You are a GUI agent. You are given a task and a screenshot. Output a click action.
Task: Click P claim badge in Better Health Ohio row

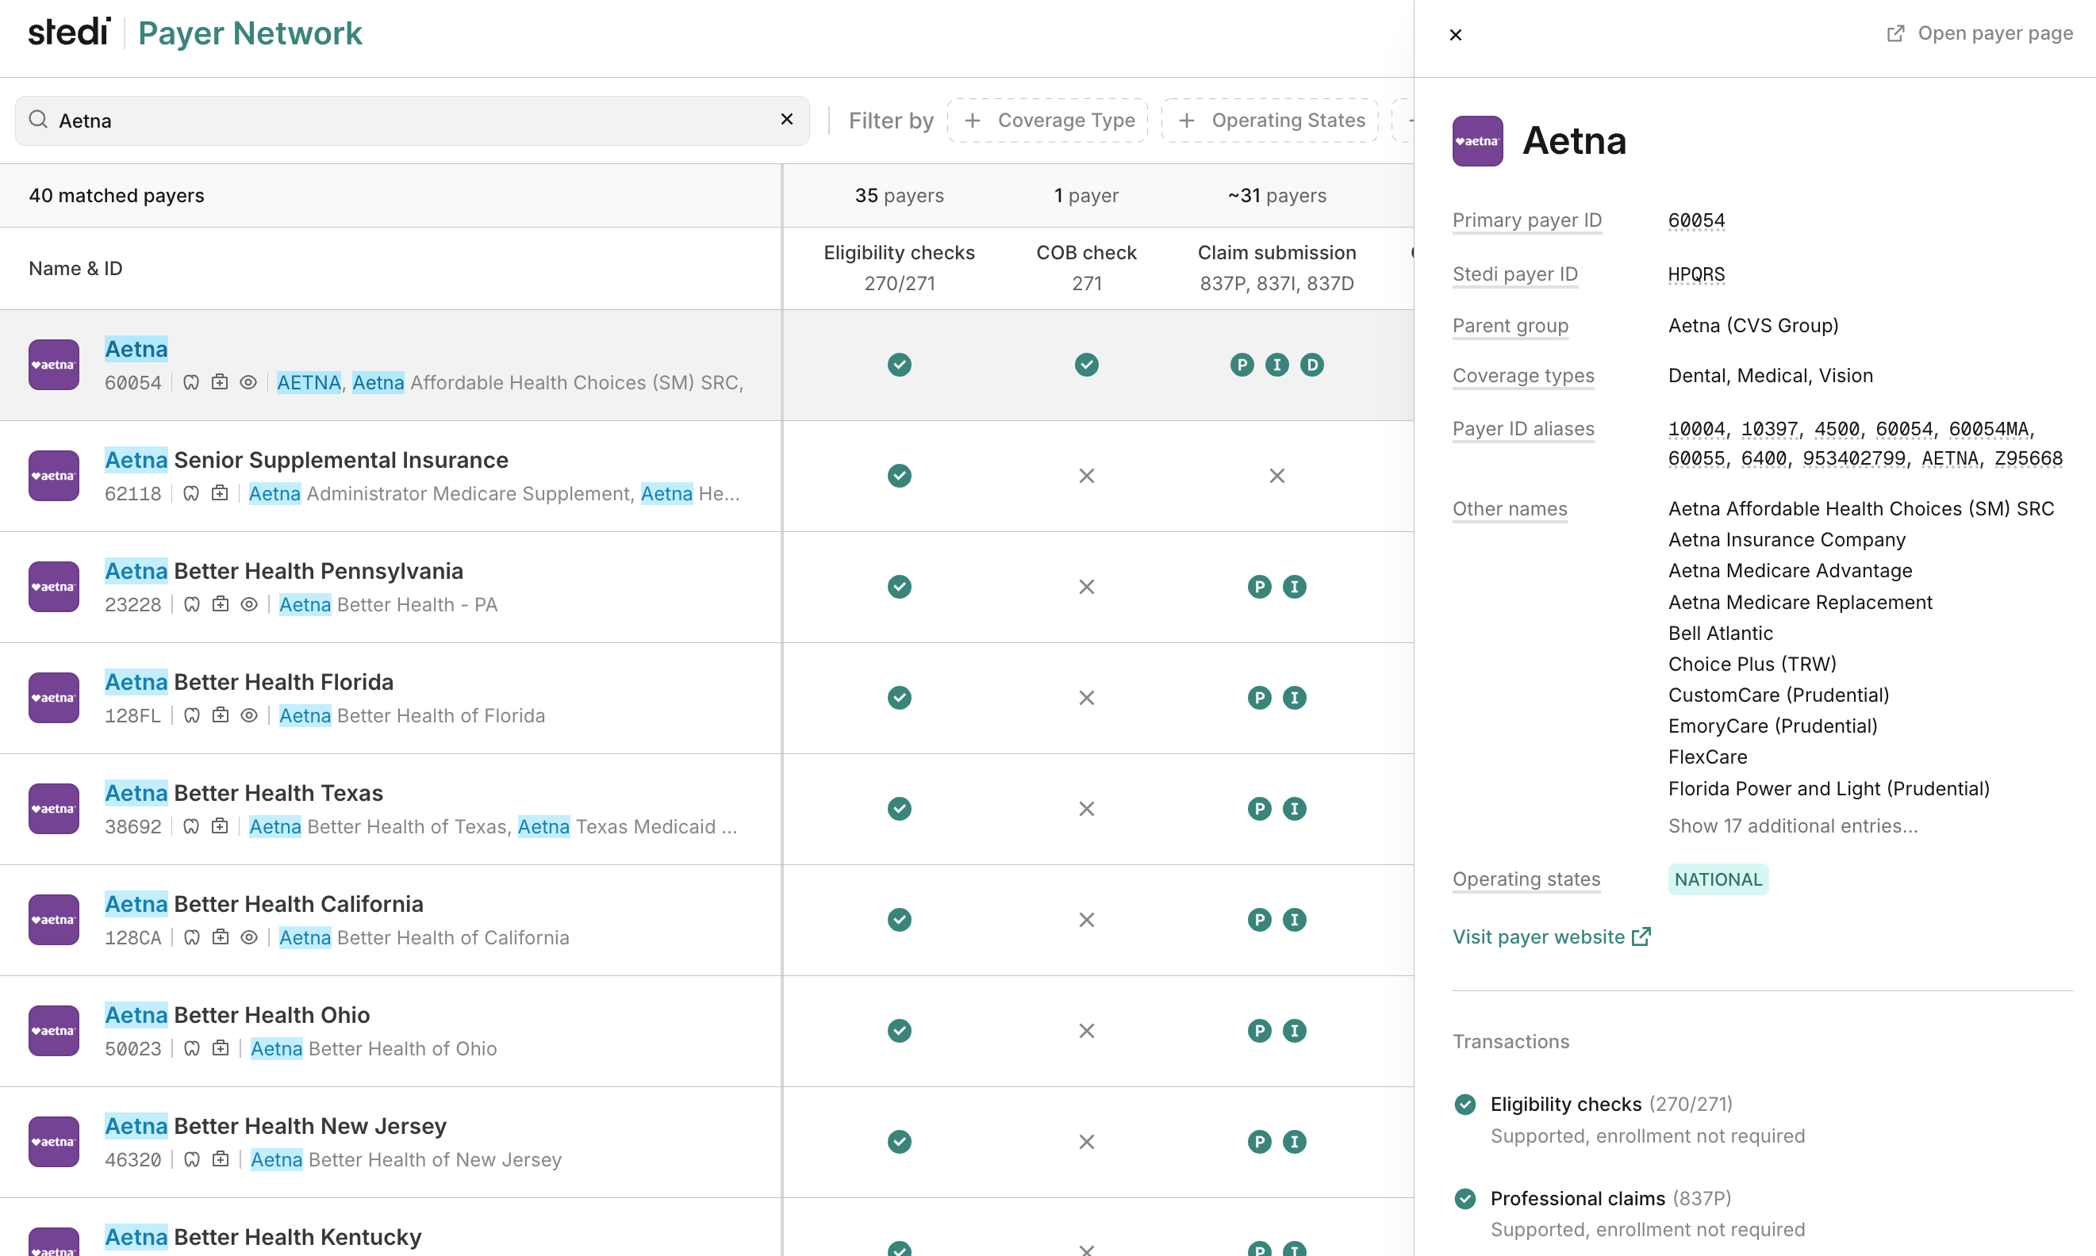1259,1030
